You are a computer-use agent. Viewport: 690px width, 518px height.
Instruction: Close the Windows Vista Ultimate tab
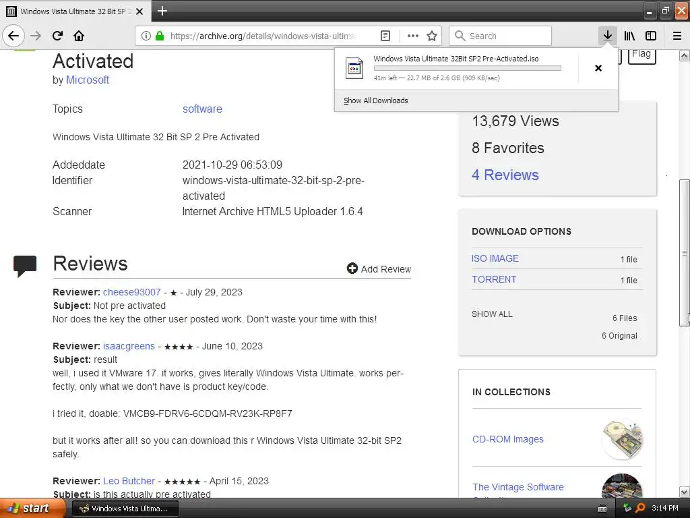(x=139, y=11)
